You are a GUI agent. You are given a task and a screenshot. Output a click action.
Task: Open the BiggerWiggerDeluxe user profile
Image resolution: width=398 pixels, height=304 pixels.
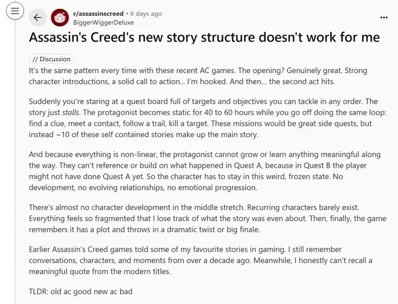click(x=103, y=23)
